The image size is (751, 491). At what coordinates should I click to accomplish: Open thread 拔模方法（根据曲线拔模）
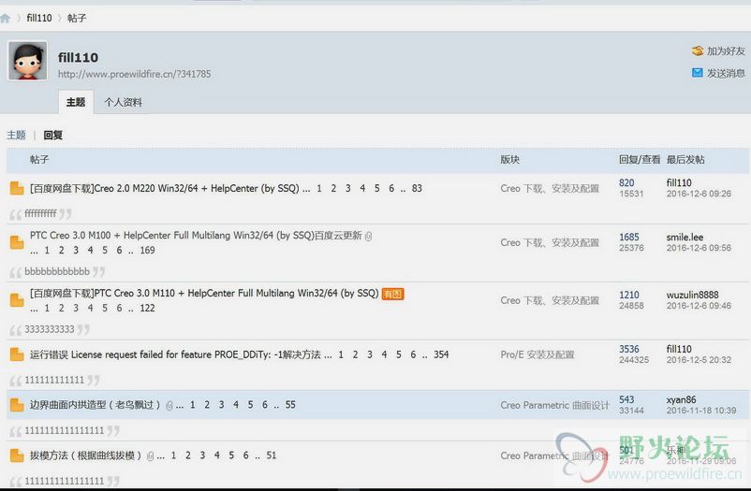86,455
